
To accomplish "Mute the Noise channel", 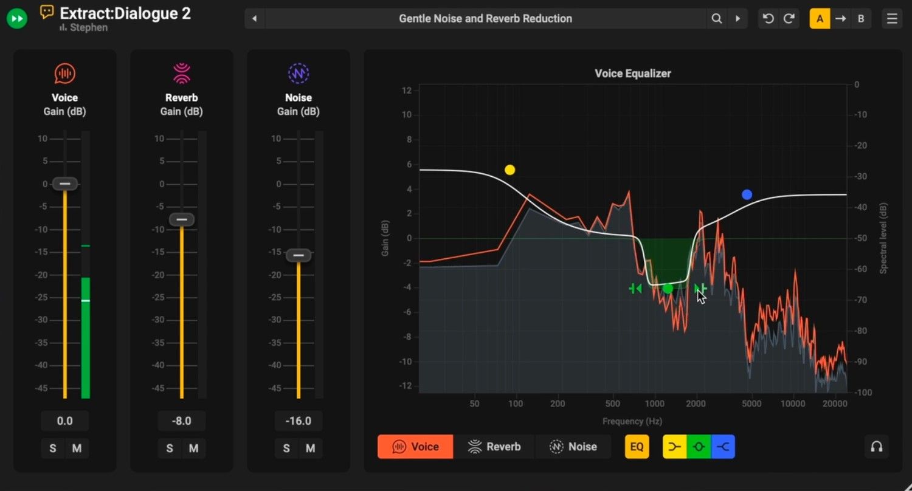I will pyautogui.click(x=310, y=448).
